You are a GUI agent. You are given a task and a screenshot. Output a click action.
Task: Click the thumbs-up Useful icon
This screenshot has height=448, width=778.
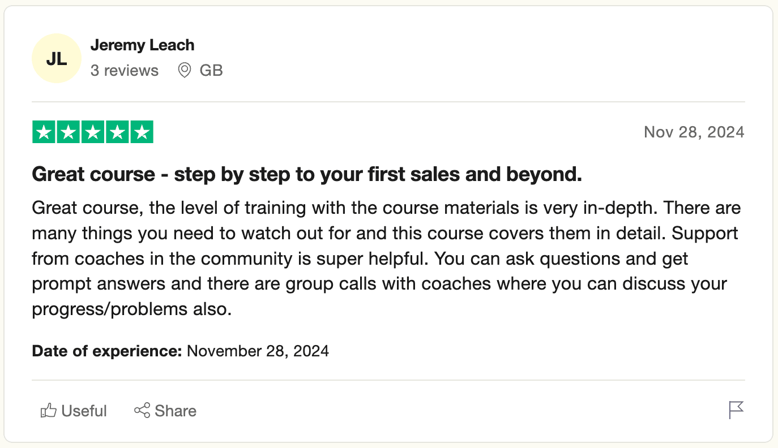click(49, 411)
